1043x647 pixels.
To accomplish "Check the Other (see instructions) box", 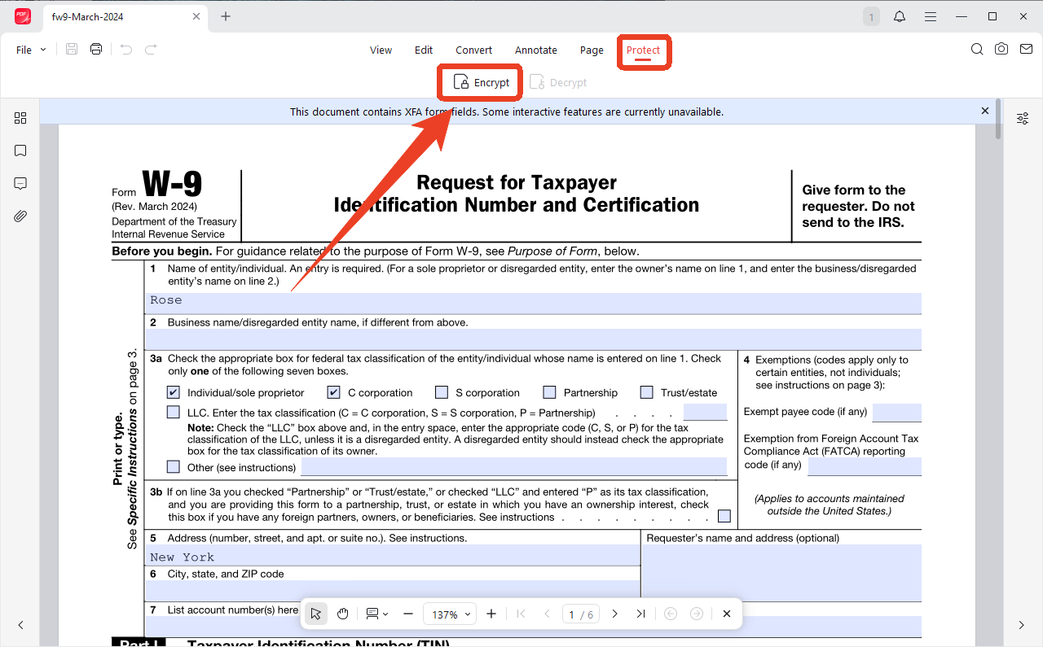I will click(173, 467).
